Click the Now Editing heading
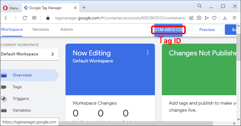Image resolution: width=241 pixels, height=126 pixels. pyautogui.click(x=92, y=53)
